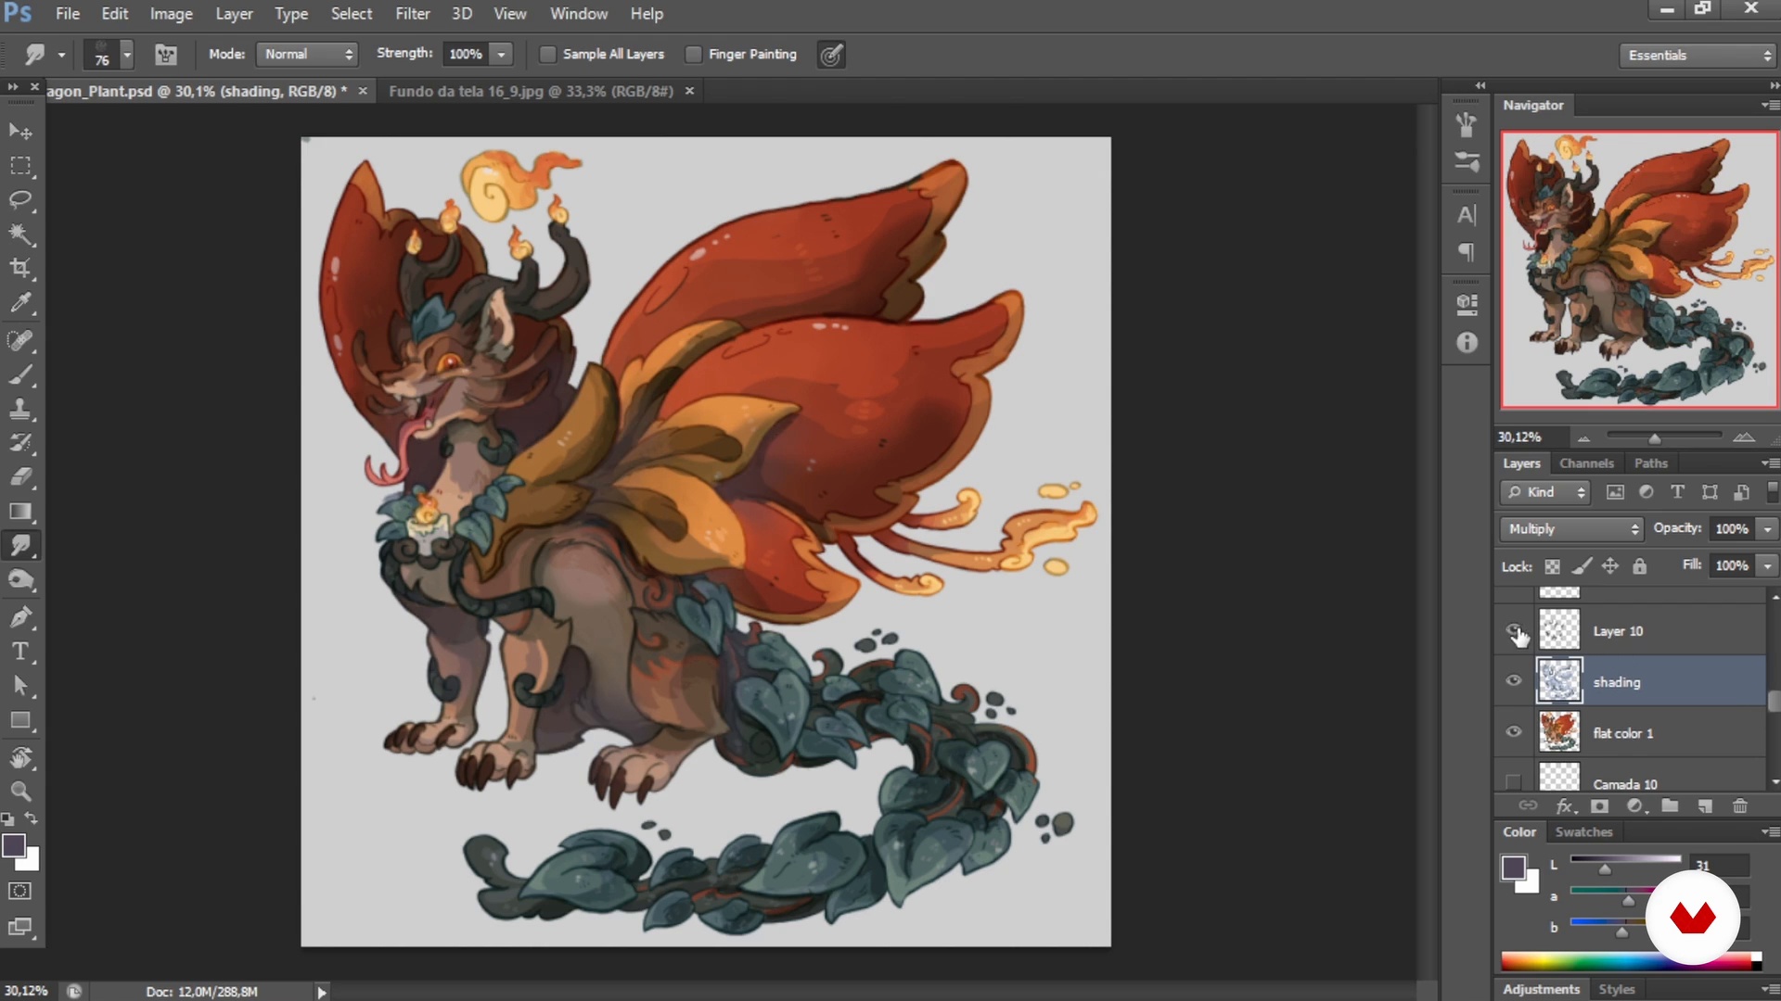Open the Layer menu
Screen dimensions: 1781x1001
(x=234, y=14)
